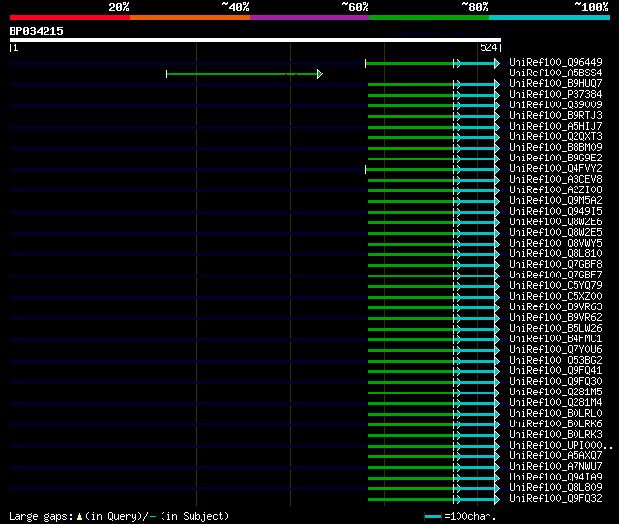The image size is (619, 524).
Task: Pick the UniRef100_A7NWU7 hit name
Action: point(555,467)
